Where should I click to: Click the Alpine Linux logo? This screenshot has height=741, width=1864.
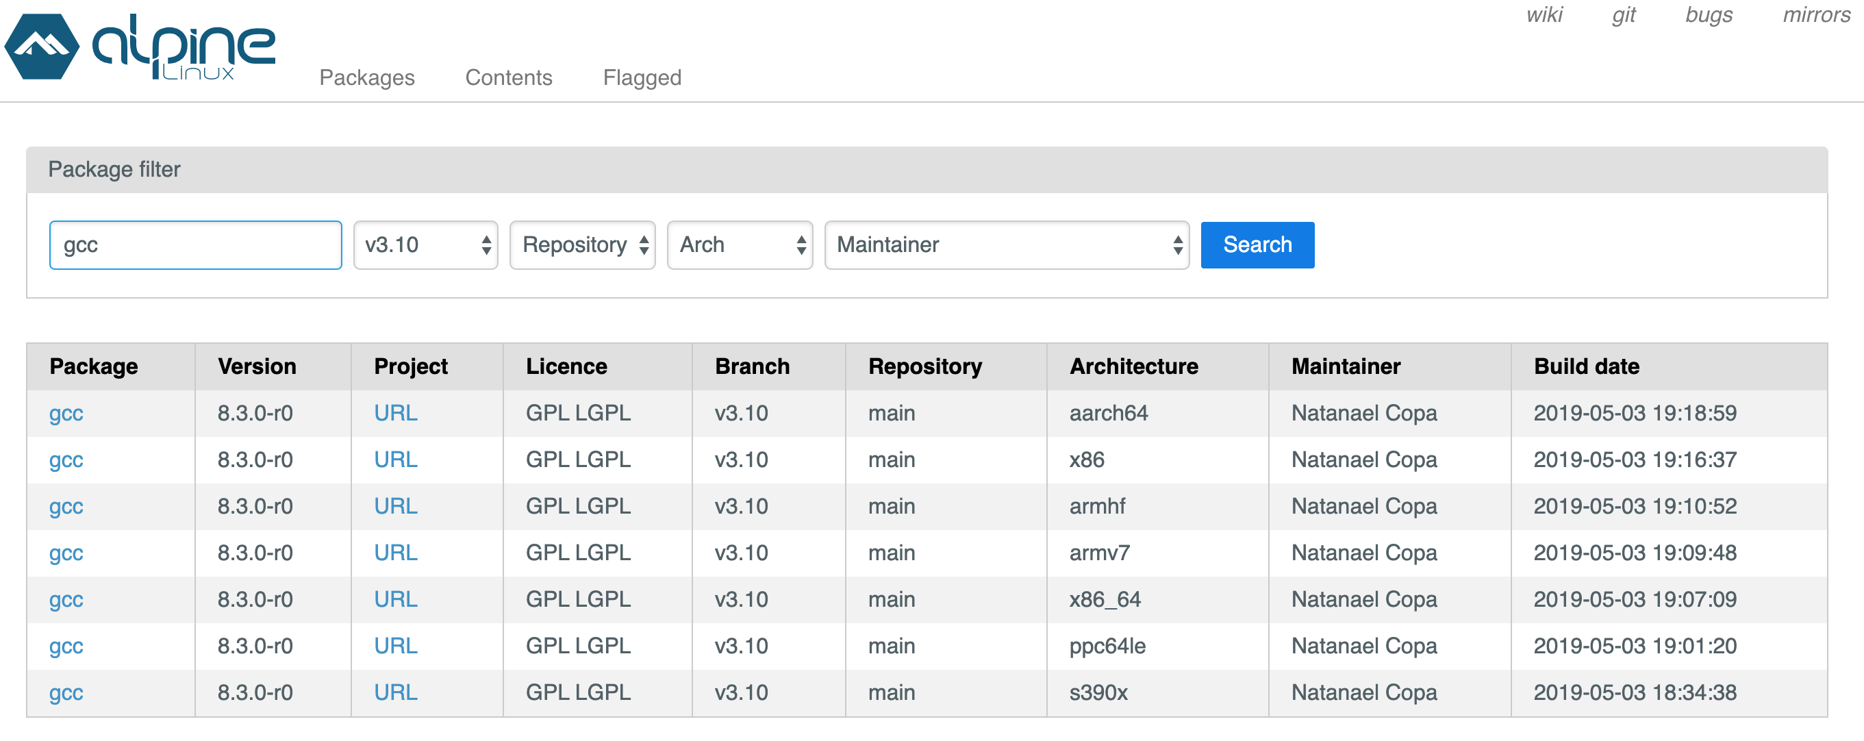[140, 47]
